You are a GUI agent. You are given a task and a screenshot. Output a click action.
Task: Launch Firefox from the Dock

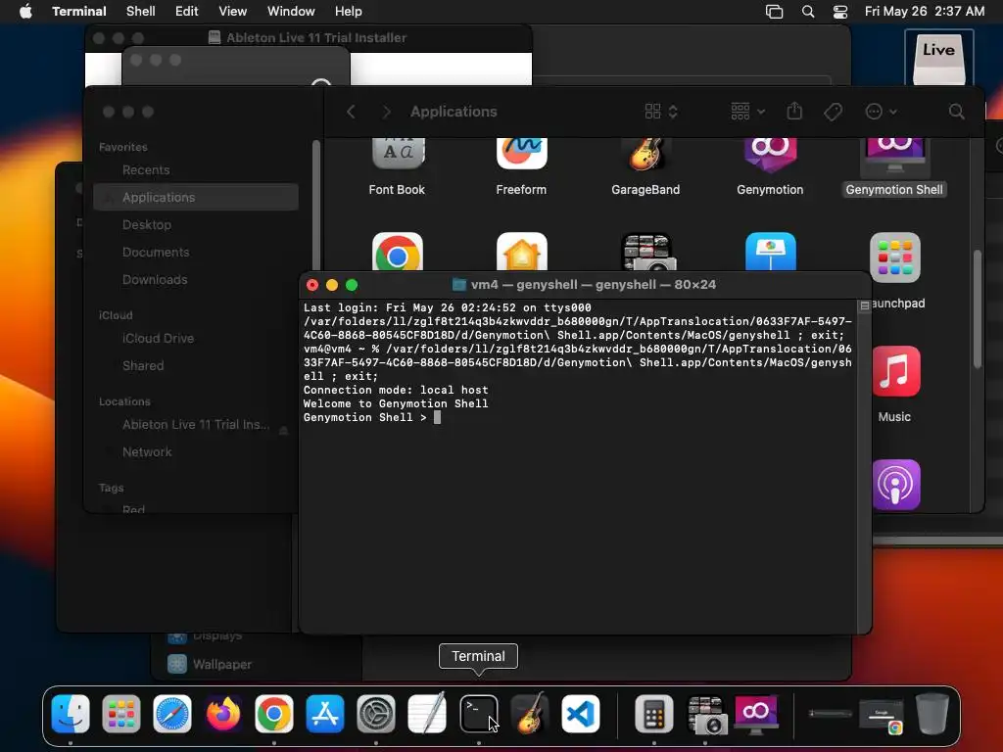click(x=223, y=714)
